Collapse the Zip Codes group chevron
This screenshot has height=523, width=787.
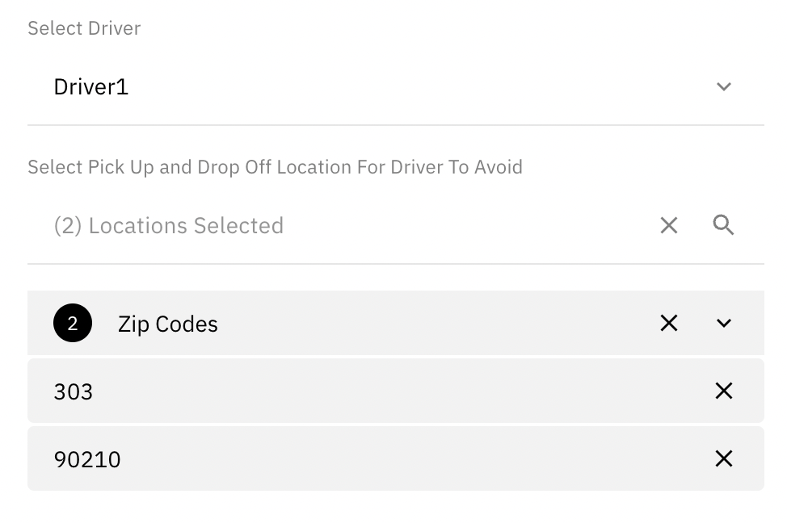(723, 323)
